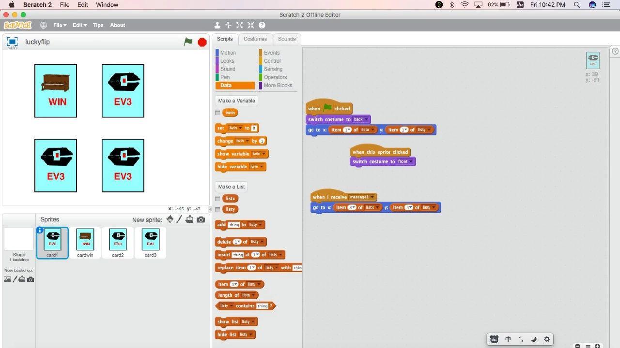Click the green flag to start project
This screenshot has height=348, width=620.
(x=188, y=42)
